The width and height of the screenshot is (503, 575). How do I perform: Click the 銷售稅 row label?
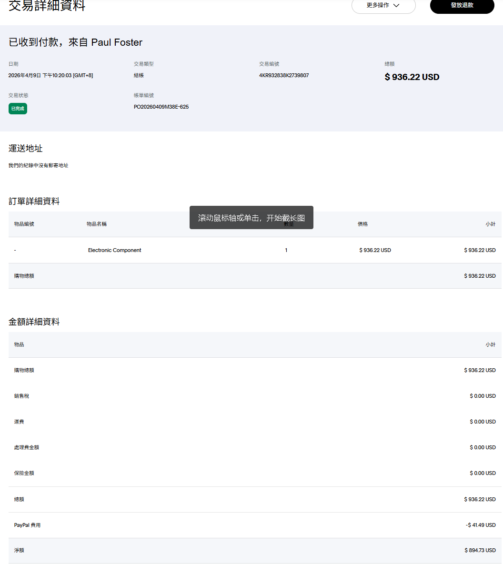coord(21,396)
